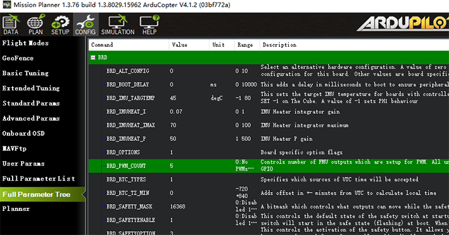This screenshot has height=235, width=449.
Task: Edit BRD_BOOT_DELAY value 0
Action: point(171,85)
